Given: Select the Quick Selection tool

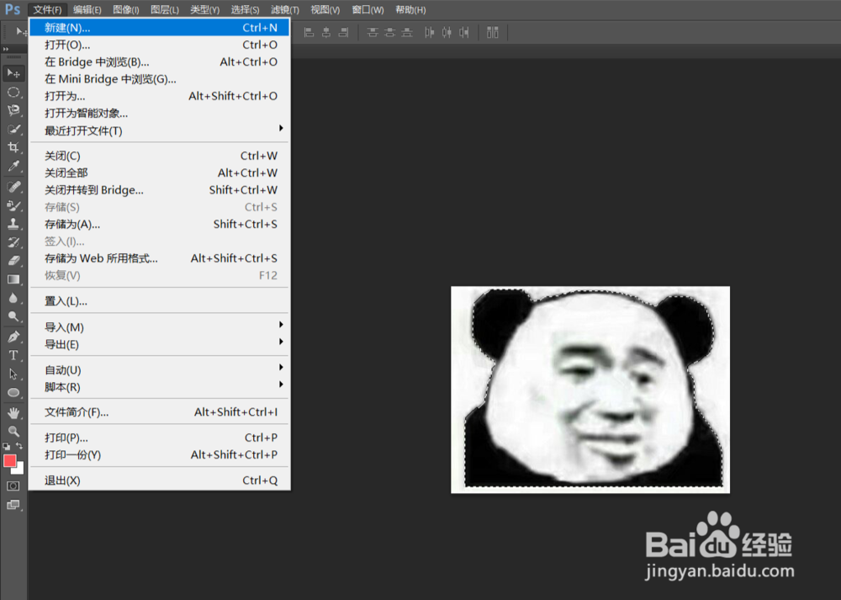Looking at the screenshot, I should pyautogui.click(x=13, y=129).
